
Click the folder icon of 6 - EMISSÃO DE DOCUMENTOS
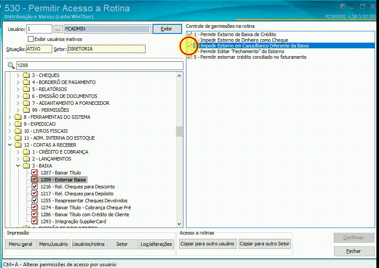[26, 96]
